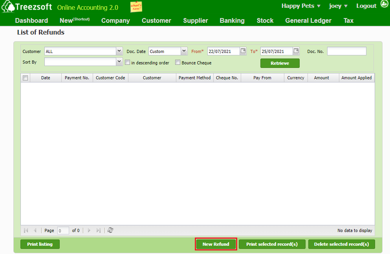Viewport: 390px width, 254px height.
Task: Open the General Ledger menu
Action: [x=308, y=20]
